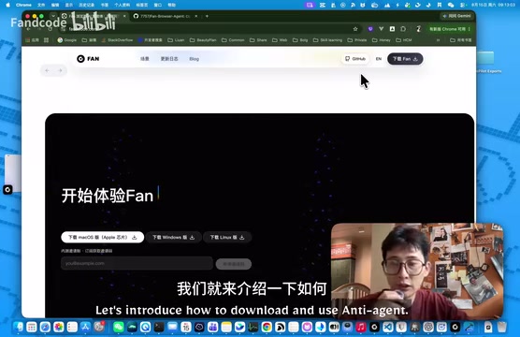This screenshot has height=337, width=520.
Task: Click the invite code submit button
Action: [234, 264]
